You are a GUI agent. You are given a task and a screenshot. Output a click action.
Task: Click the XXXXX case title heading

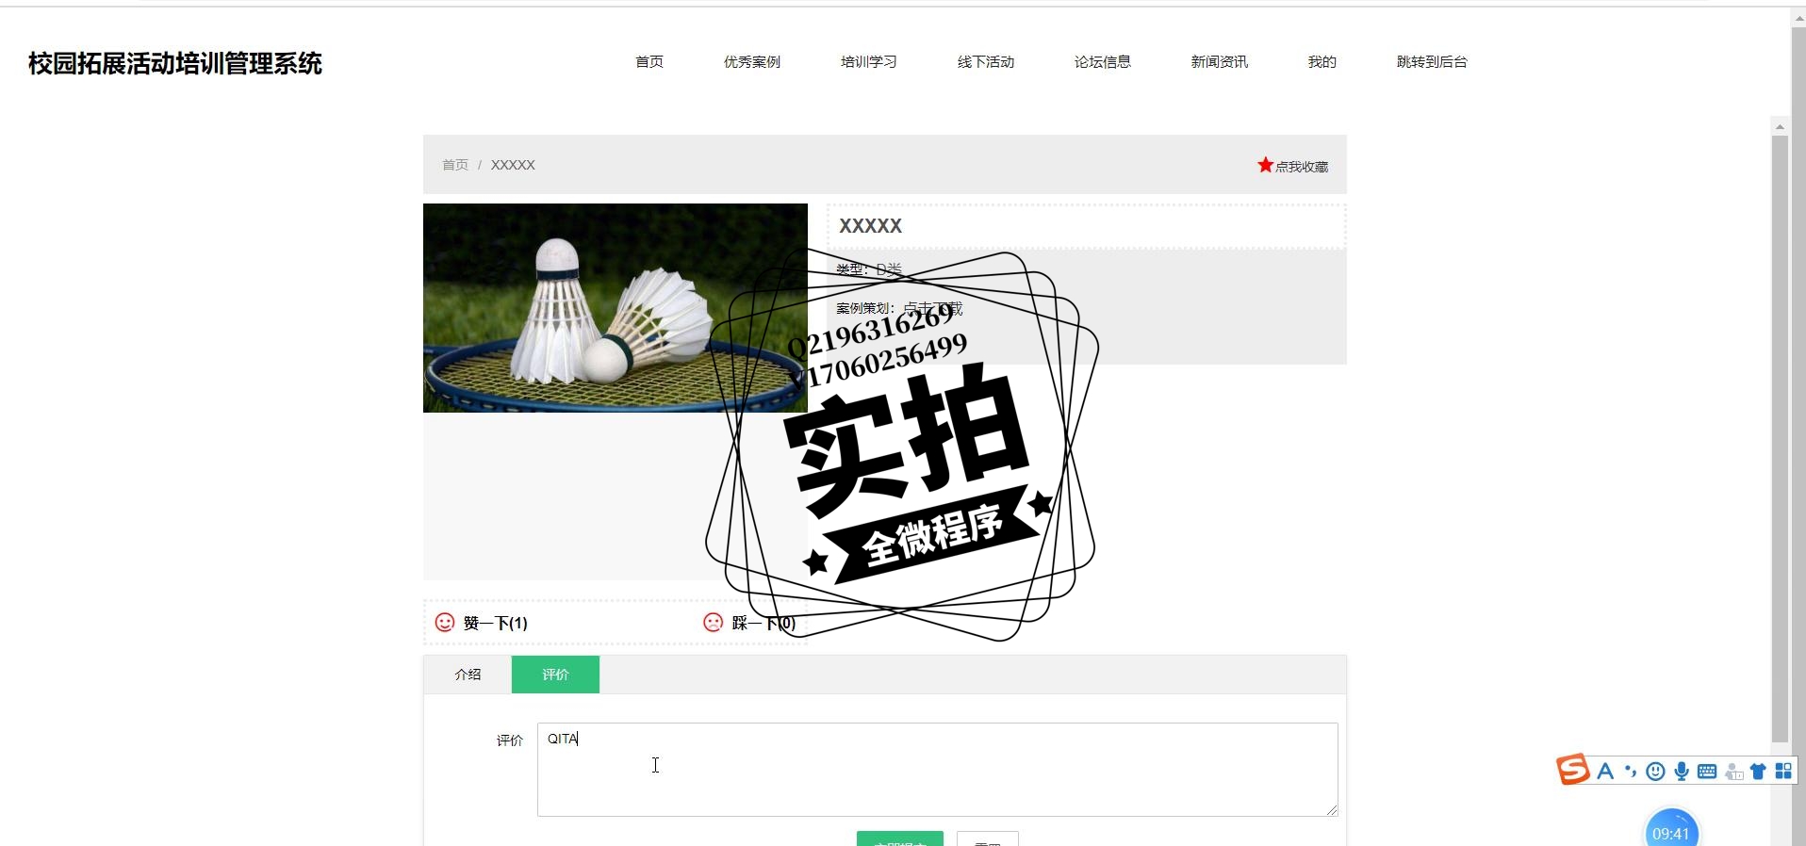[871, 226]
